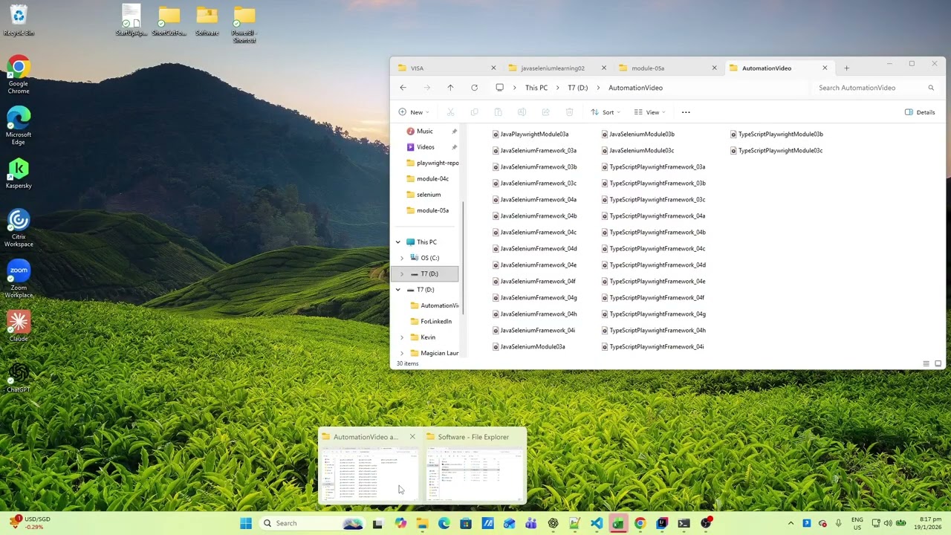Screen dimensions: 951x535
Task: Click the Cut icon in Explorer toolbar
Action: click(450, 112)
